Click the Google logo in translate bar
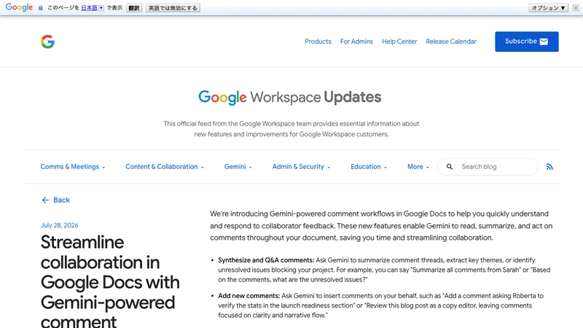 (x=20, y=7)
